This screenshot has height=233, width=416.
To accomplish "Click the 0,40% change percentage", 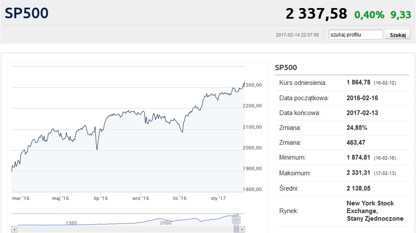I will coord(369,15).
